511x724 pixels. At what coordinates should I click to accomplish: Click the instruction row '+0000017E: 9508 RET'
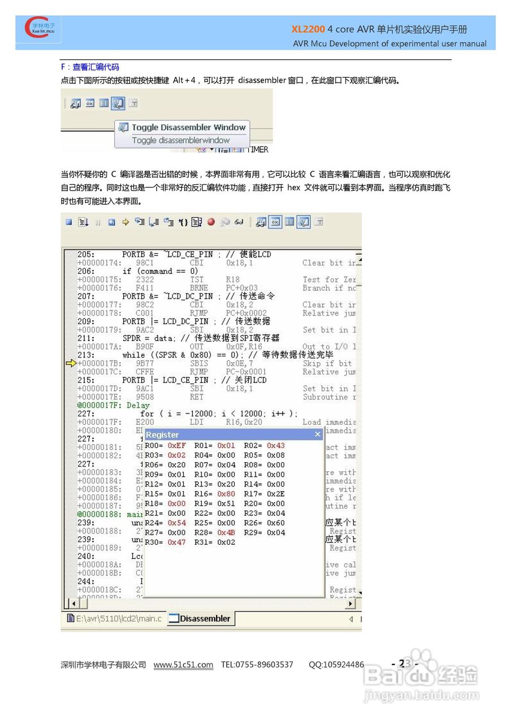point(216,397)
